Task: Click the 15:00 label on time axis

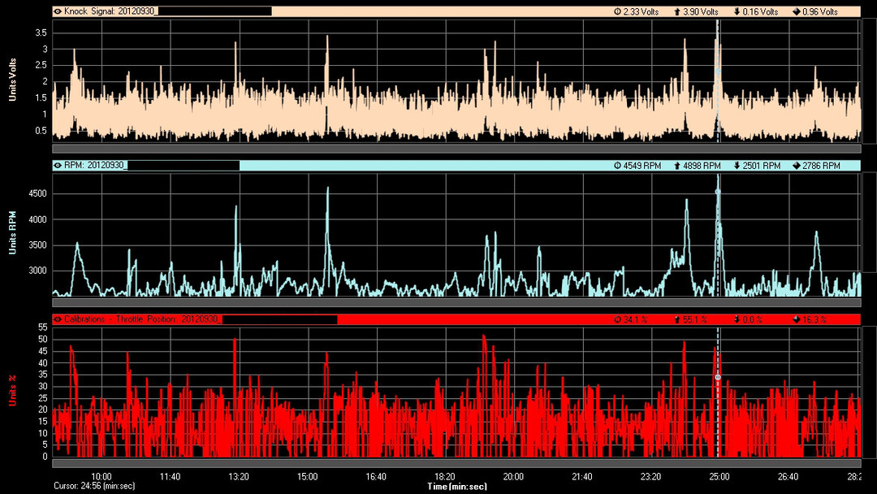Action: pyautogui.click(x=307, y=476)
